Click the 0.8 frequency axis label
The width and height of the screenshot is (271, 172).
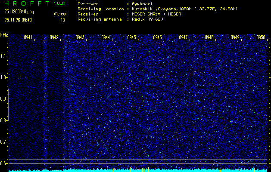click(x=3, y=120)
